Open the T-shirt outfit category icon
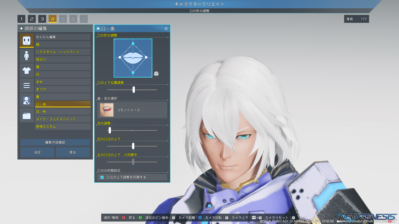Screen dimensions: 399x224 tap(27, 71)
